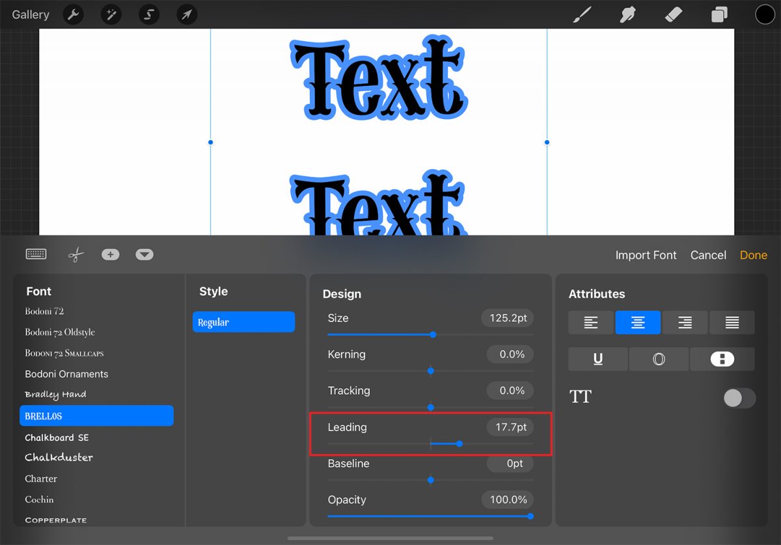
Task: Show the keyboard for text entry
Action: pos(36,254)
